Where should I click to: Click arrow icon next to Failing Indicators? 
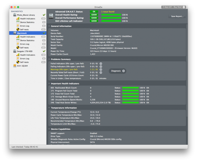click(101, 66)
